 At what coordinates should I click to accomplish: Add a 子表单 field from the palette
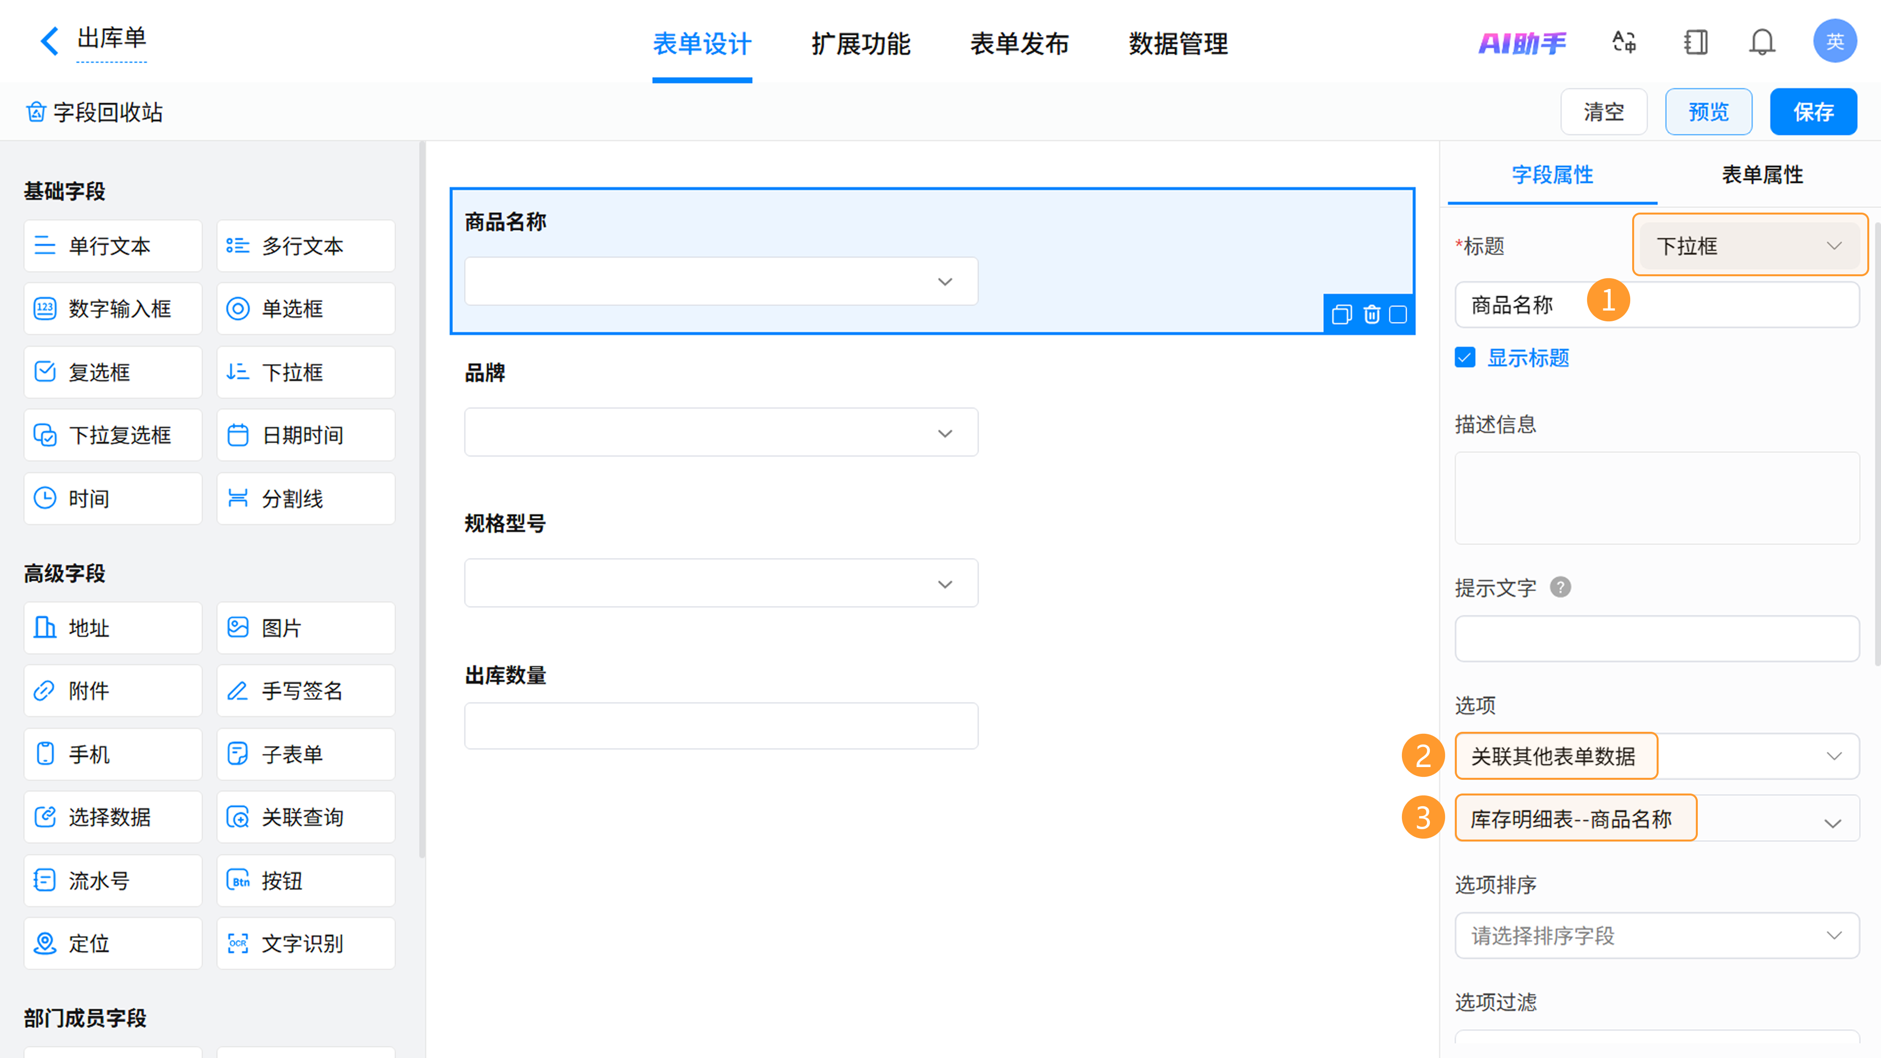(305, 753)
